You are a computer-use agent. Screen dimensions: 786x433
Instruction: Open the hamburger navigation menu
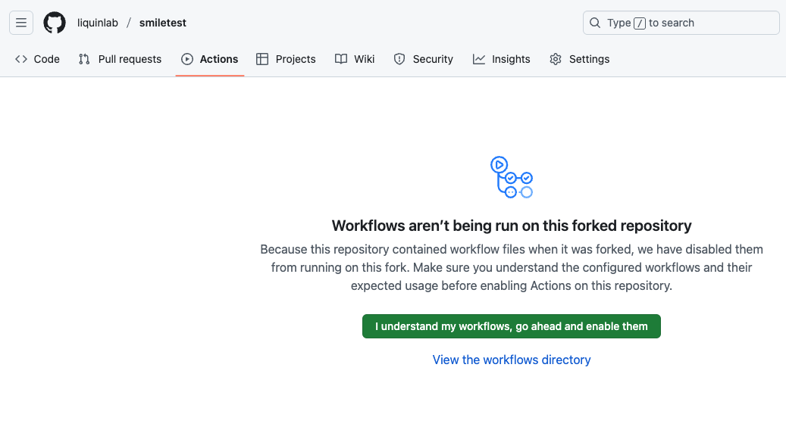point(21,23)
